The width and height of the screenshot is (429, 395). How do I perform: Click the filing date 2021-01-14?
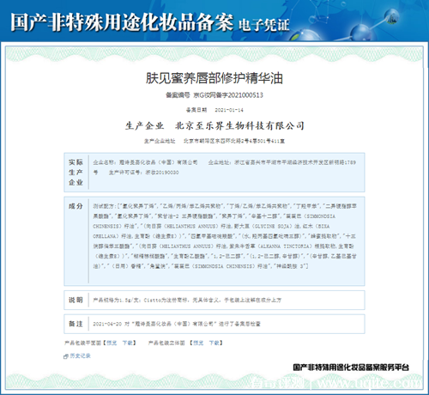pos(229,110)
